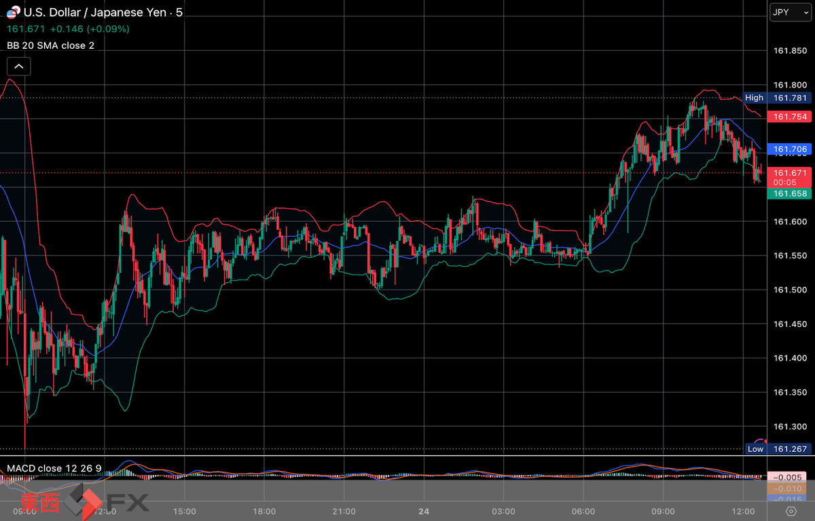Click the blue 161.706 basis label
Viewport: 815px width, 521px height.
pyautogui.click(x=789, y=149)
